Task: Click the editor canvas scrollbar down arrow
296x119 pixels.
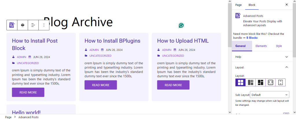Action: 230,112
